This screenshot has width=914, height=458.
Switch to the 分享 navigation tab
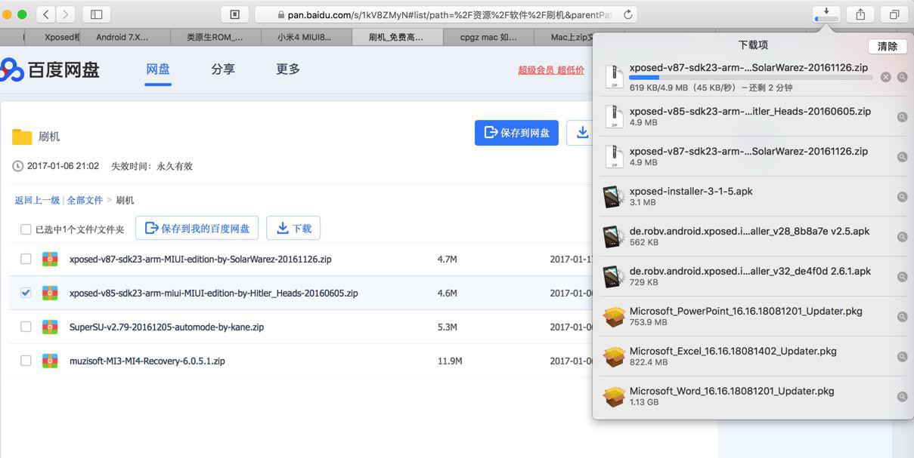[223, 69]
